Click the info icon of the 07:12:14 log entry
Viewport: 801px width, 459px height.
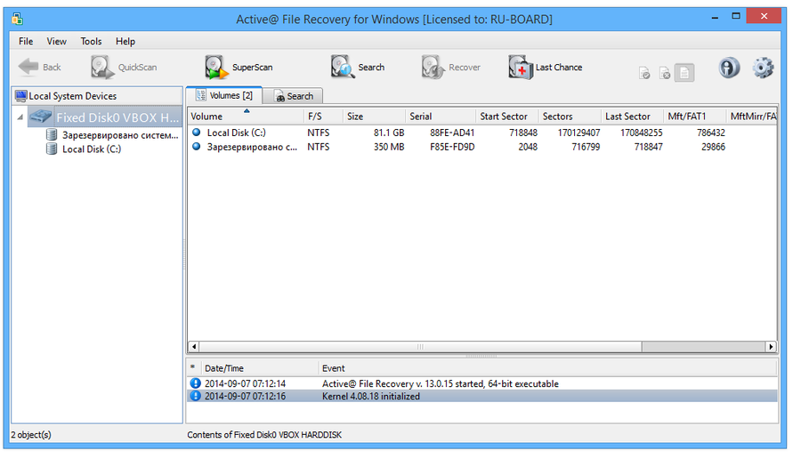click(195, 382)
